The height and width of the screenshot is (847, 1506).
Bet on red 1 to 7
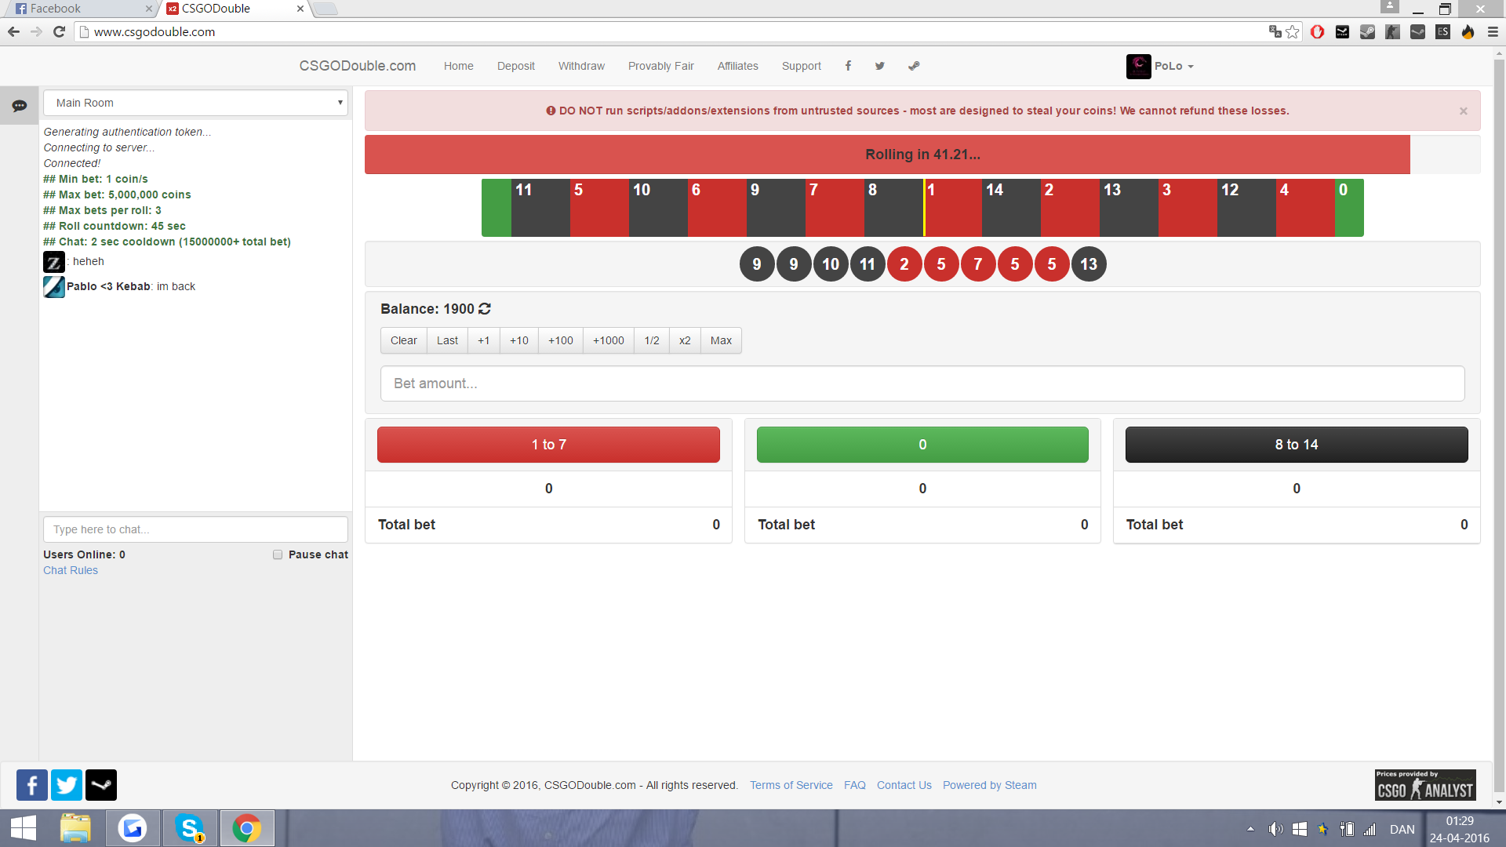coord(548,445)
